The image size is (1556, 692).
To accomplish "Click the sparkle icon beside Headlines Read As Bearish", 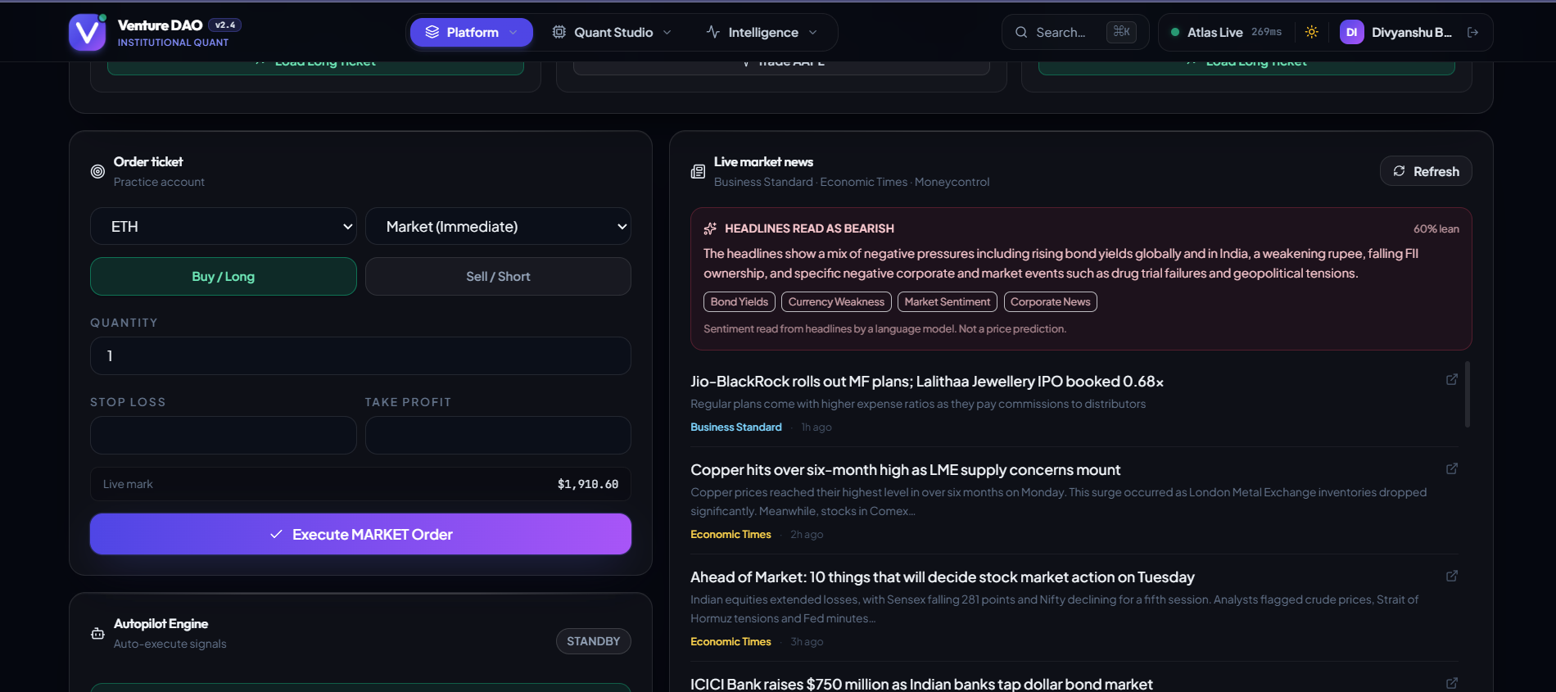I will click(710, 228).
